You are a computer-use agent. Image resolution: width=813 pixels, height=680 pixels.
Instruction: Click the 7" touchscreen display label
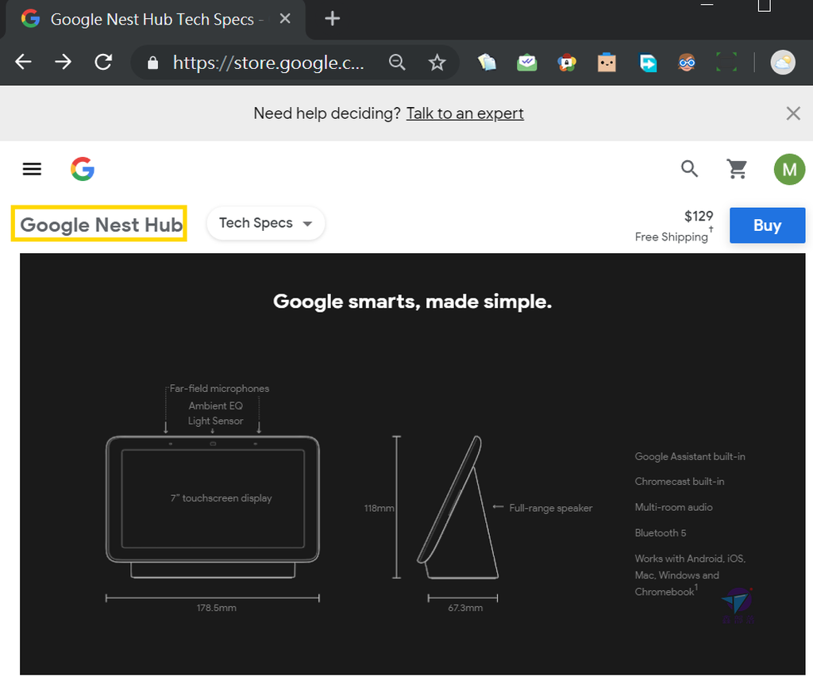coord(222,498)
